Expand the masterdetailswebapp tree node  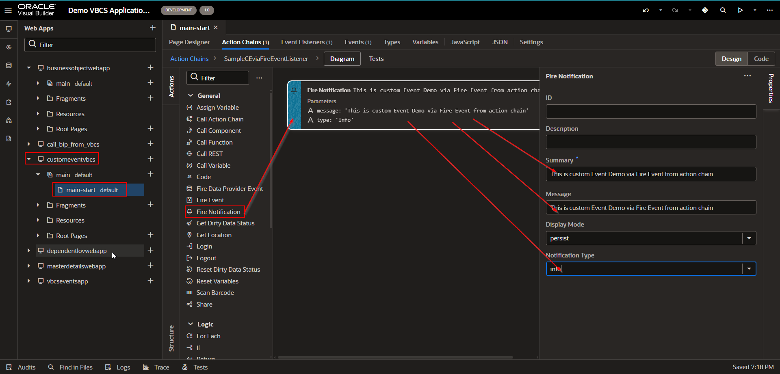29,266
